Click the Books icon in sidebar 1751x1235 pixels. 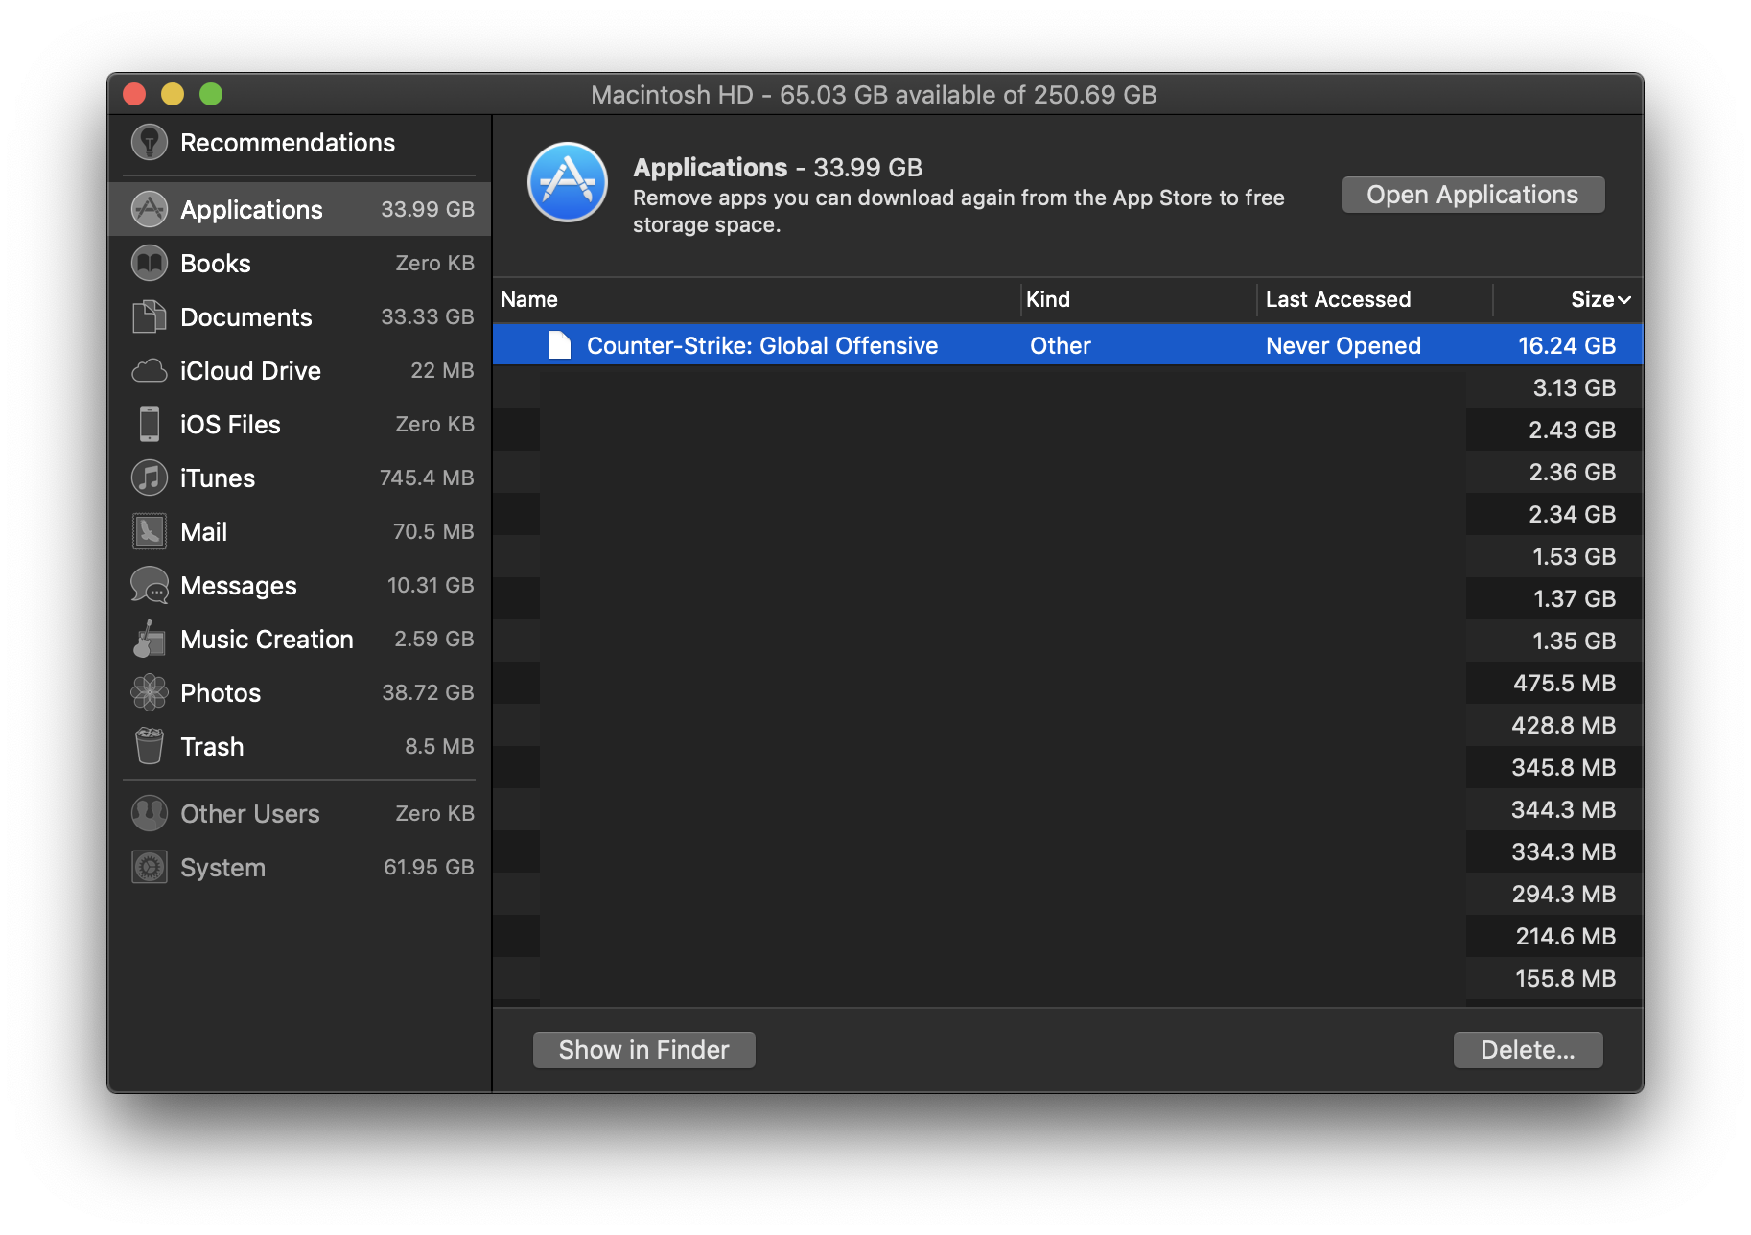pos(149,264)
